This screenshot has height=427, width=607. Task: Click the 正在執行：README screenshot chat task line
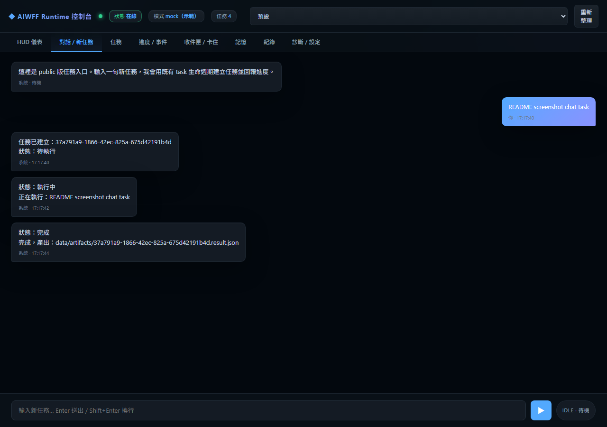tap(74, 197)
